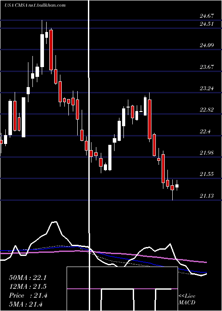This screenshot has width=222, height=311.
Task: Click the '12MA : 21.5' reading
Action: 28,287
